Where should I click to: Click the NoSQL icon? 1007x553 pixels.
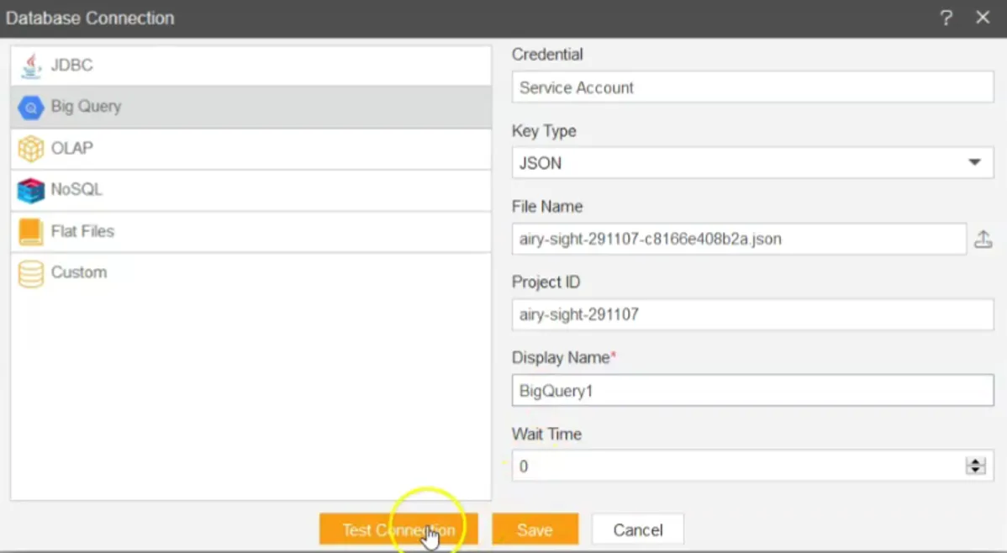point(31,190)
